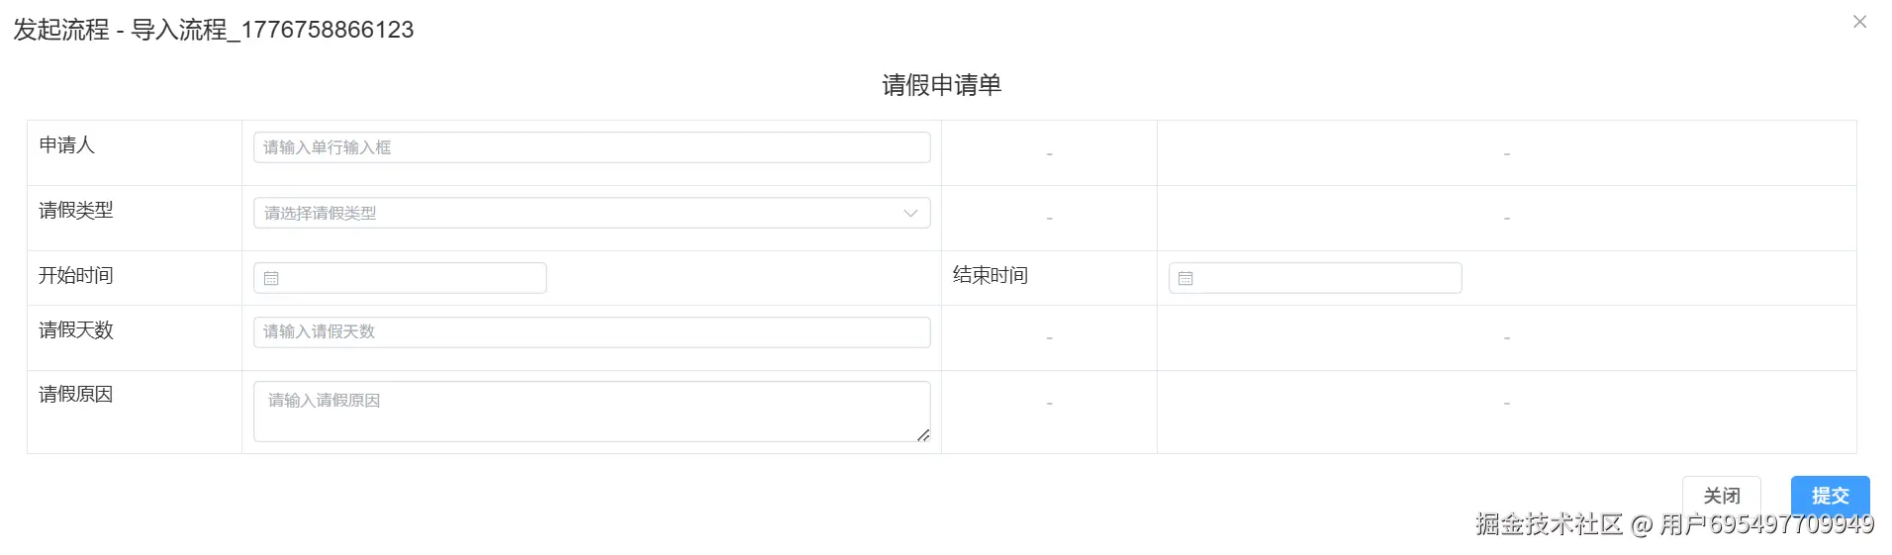Click the 结束时间 label

pos(991,276)
